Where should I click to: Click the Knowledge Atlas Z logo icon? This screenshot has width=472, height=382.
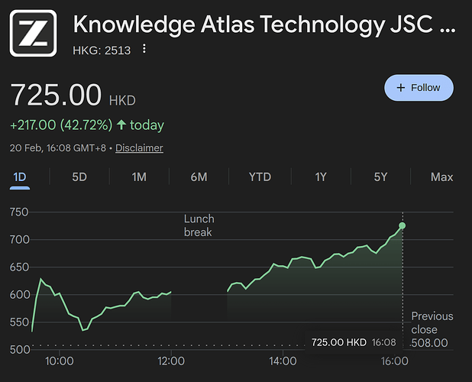[33, 34]
